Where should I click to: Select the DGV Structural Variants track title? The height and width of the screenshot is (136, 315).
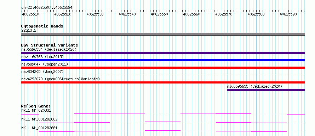click(50, 45)
